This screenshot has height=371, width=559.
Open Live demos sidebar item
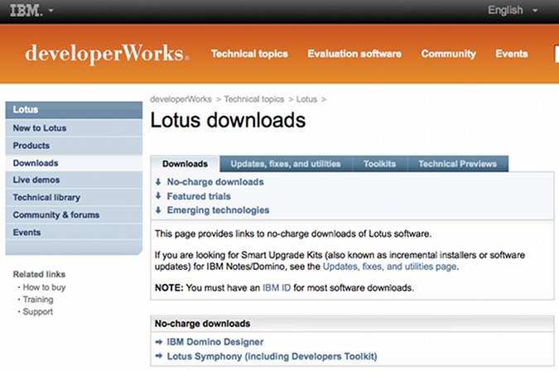tap(74, 180)
